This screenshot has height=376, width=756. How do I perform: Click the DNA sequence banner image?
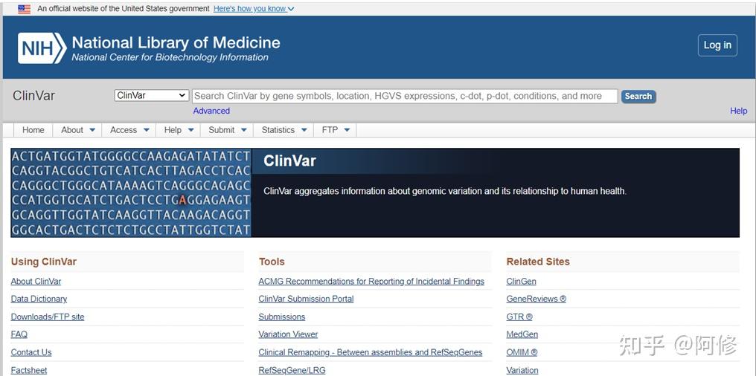[x=131, y=192]
